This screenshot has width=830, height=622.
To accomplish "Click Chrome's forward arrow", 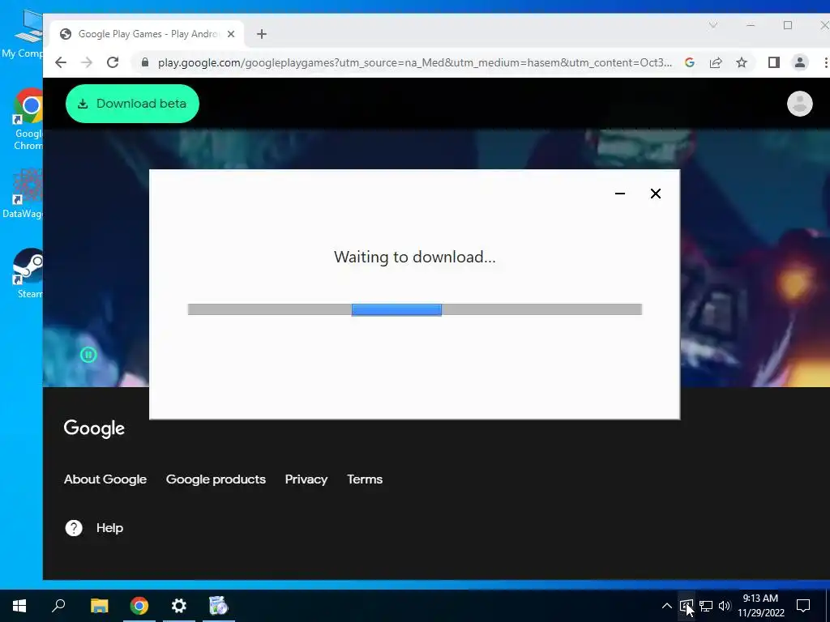I will tap(87, 62).
